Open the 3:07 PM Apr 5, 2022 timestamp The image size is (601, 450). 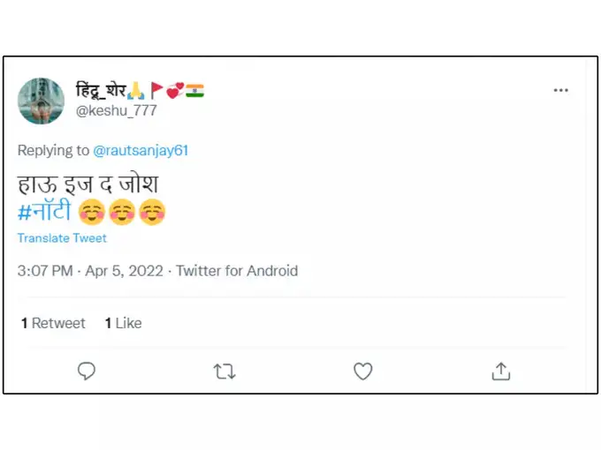pos(90,271)
